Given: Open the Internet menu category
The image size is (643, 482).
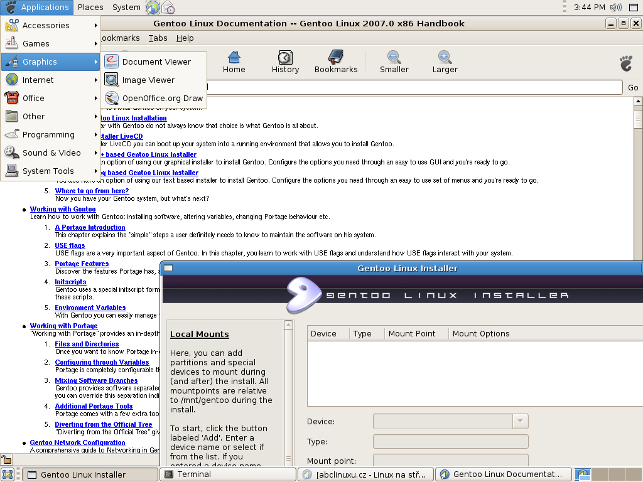Looking at the screenshot, I should coord(51,80).
